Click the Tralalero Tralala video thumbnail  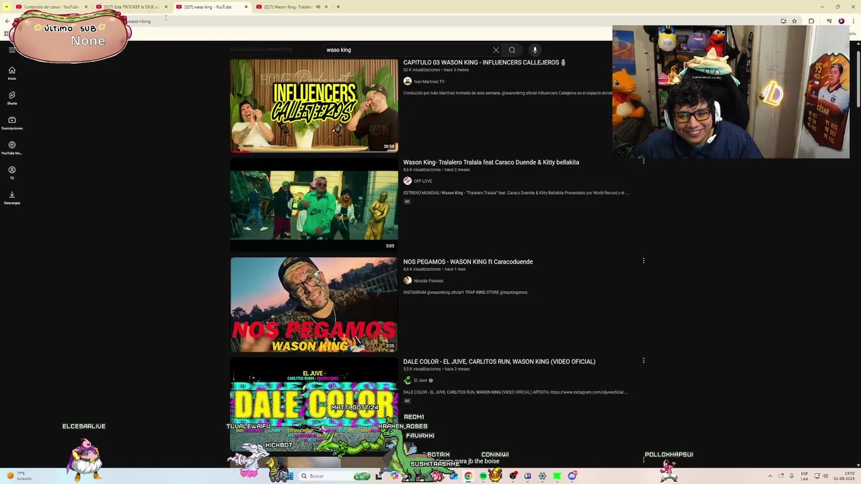(314, 205)
